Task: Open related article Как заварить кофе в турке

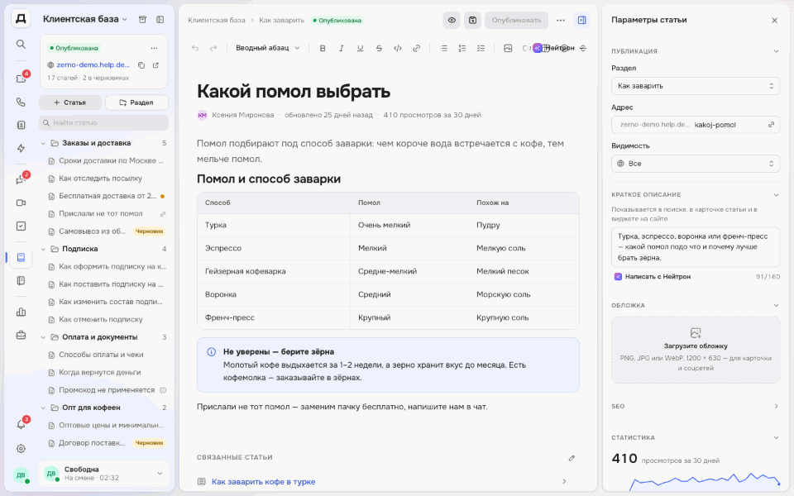Action: (263, 481)
